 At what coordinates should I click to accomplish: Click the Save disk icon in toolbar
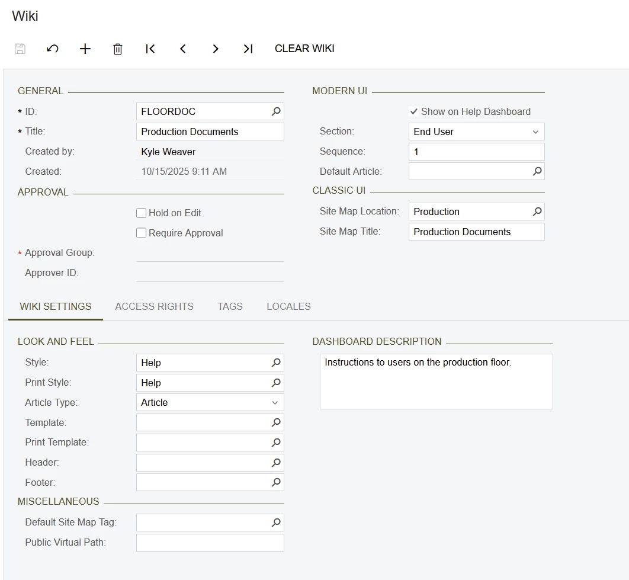coord(20,49)
